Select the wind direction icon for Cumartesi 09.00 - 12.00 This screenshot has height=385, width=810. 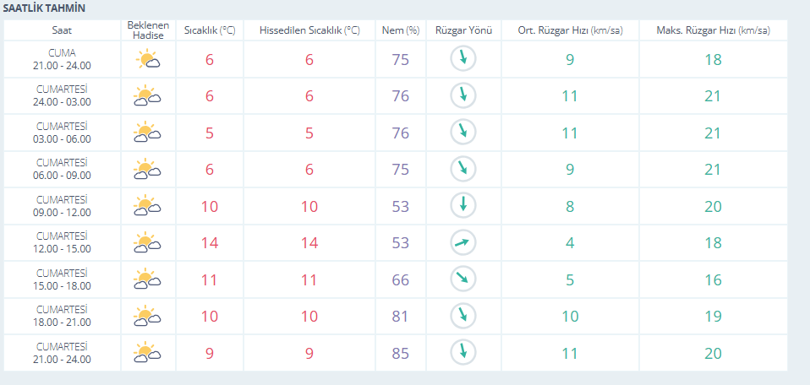462,205
